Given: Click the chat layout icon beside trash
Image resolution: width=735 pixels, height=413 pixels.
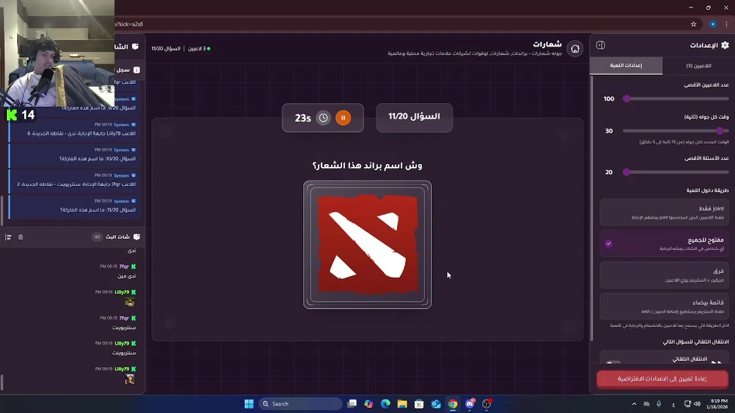Looking at the screenshot, I should [8, 237].
